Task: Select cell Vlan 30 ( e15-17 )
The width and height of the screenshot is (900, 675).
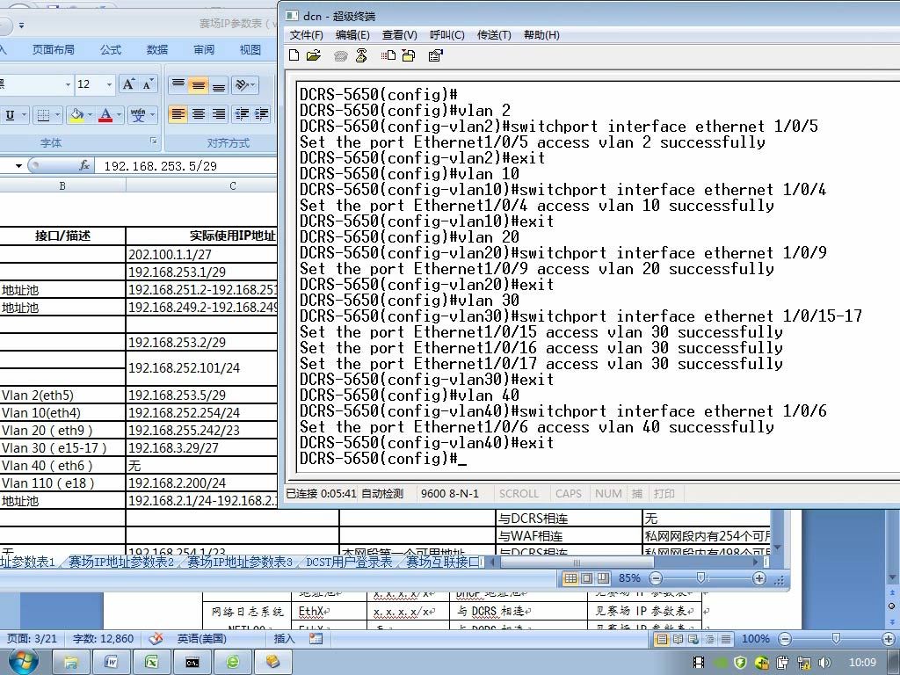Action: click(x=62, y=447)
